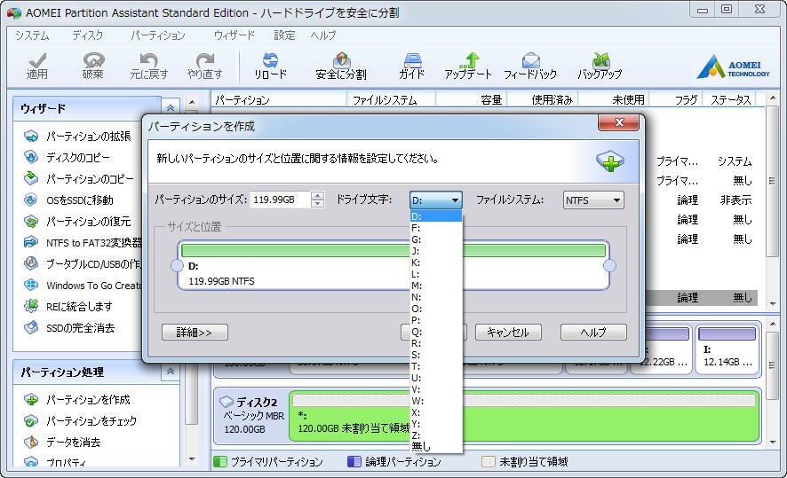Choose P: in drive letter list
The width and height of the screenshot is (787, 478).
point(435,320)
